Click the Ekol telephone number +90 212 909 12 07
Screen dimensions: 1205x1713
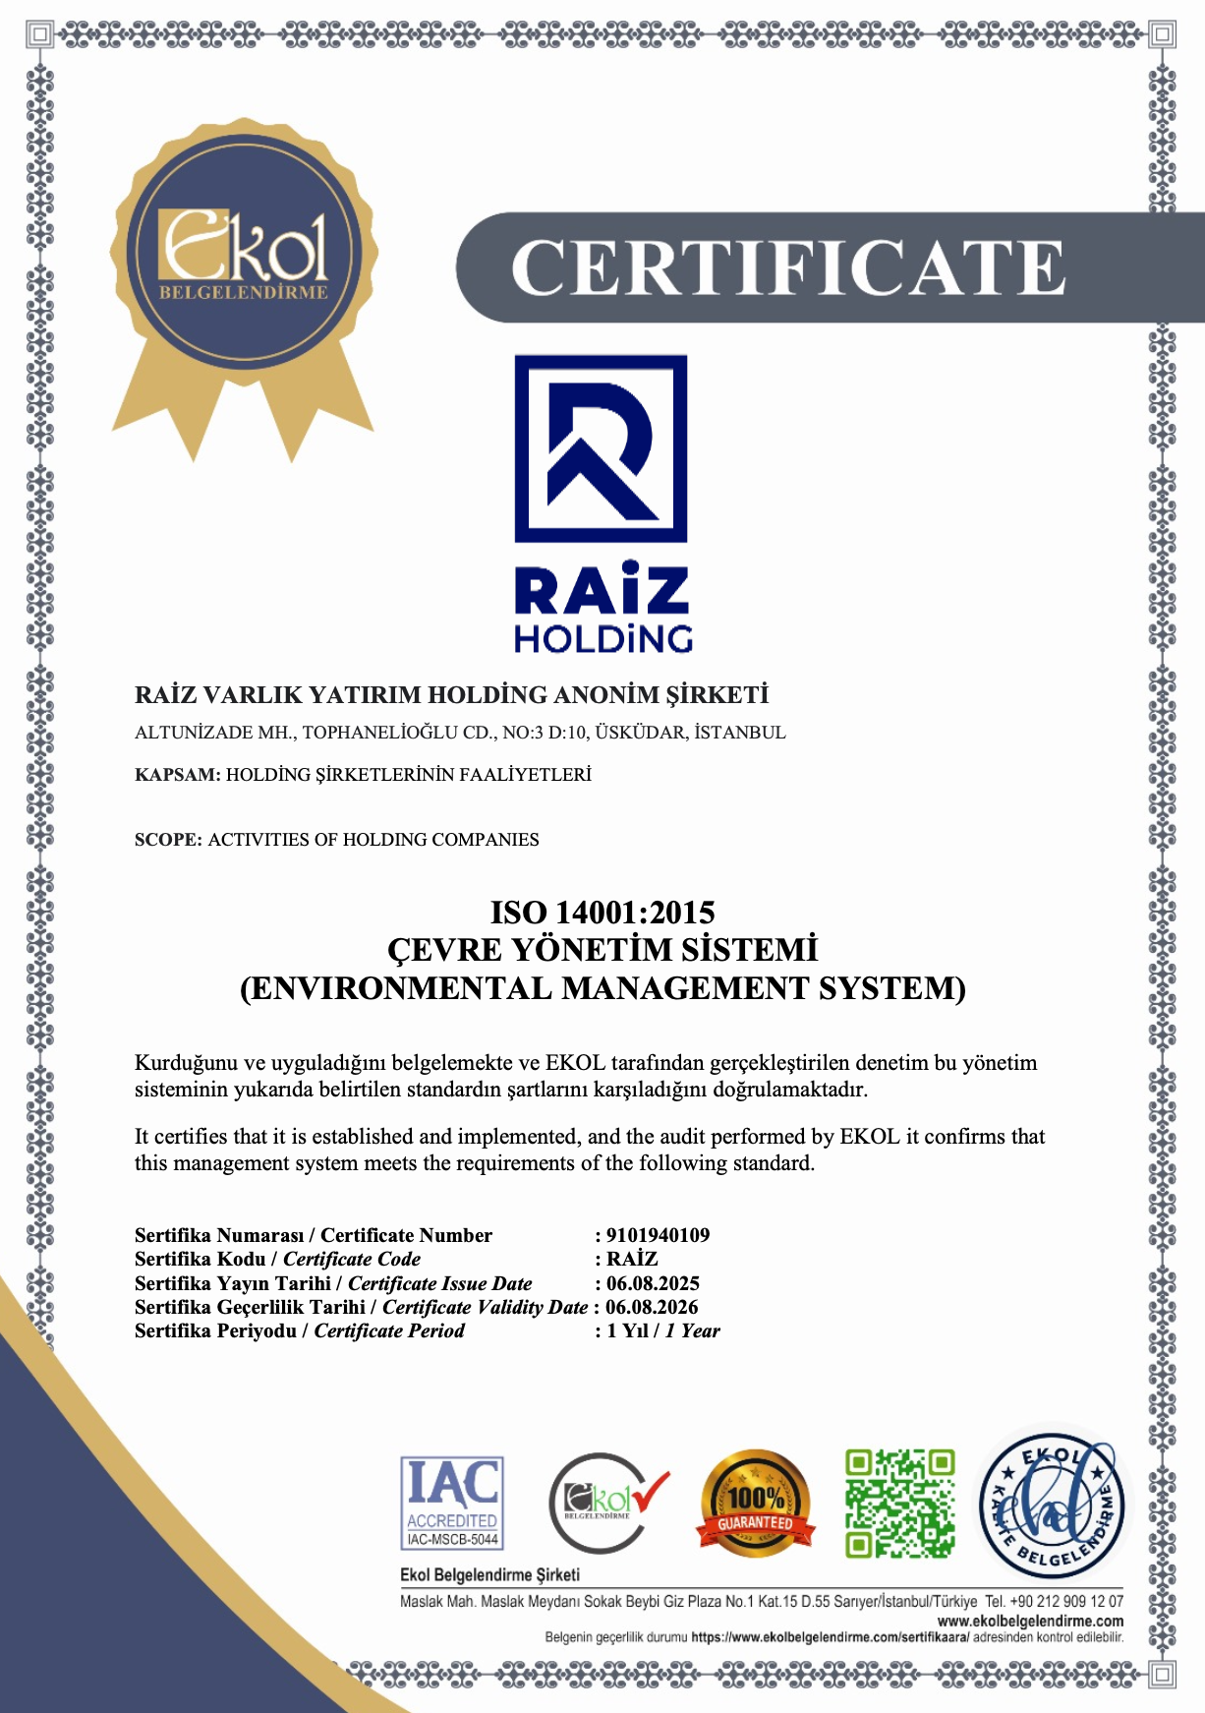pyautogui.click(x=1065, y=1601)
